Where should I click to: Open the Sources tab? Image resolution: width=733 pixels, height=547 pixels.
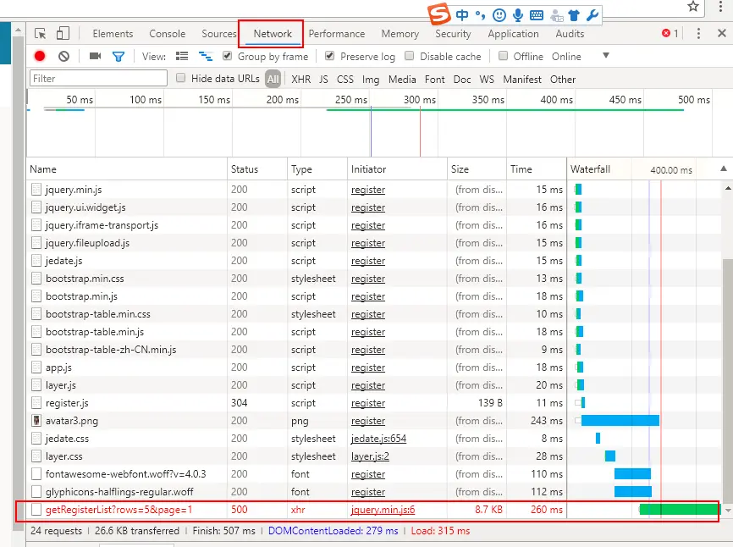coord(218,34)
